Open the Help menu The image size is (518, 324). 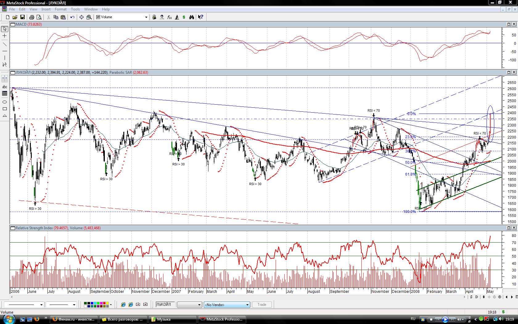coord(106,9)
